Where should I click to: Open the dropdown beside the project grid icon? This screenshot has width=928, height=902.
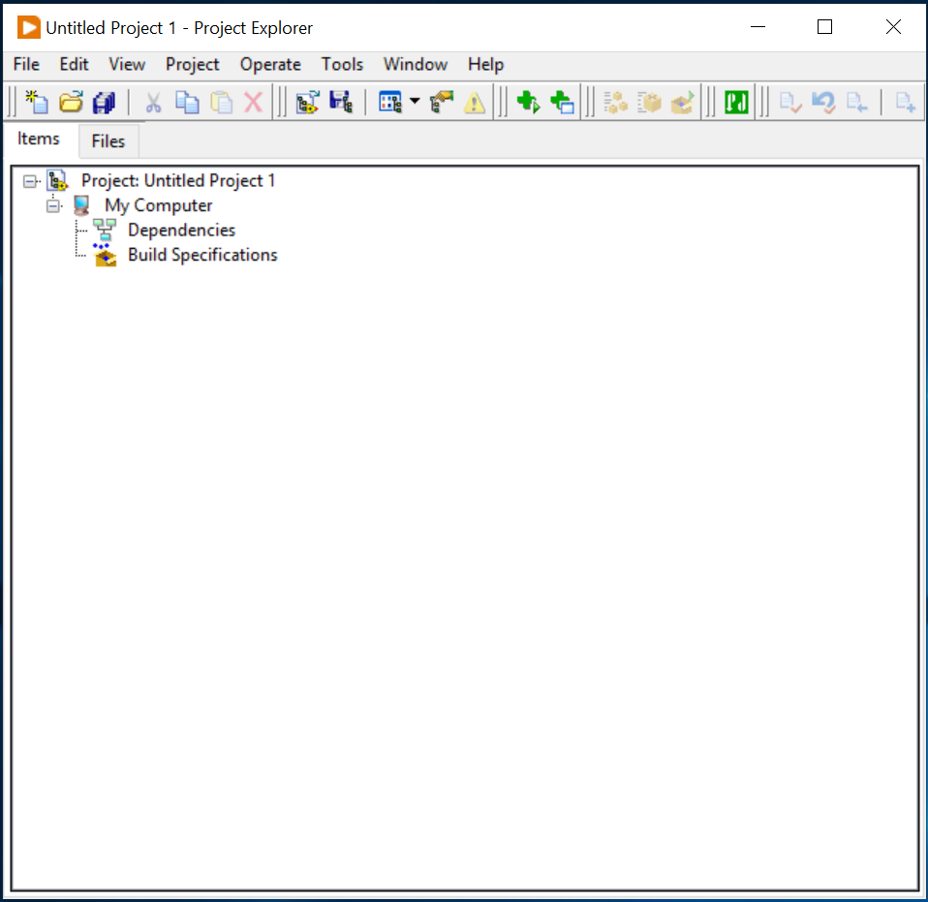(415, 102)
